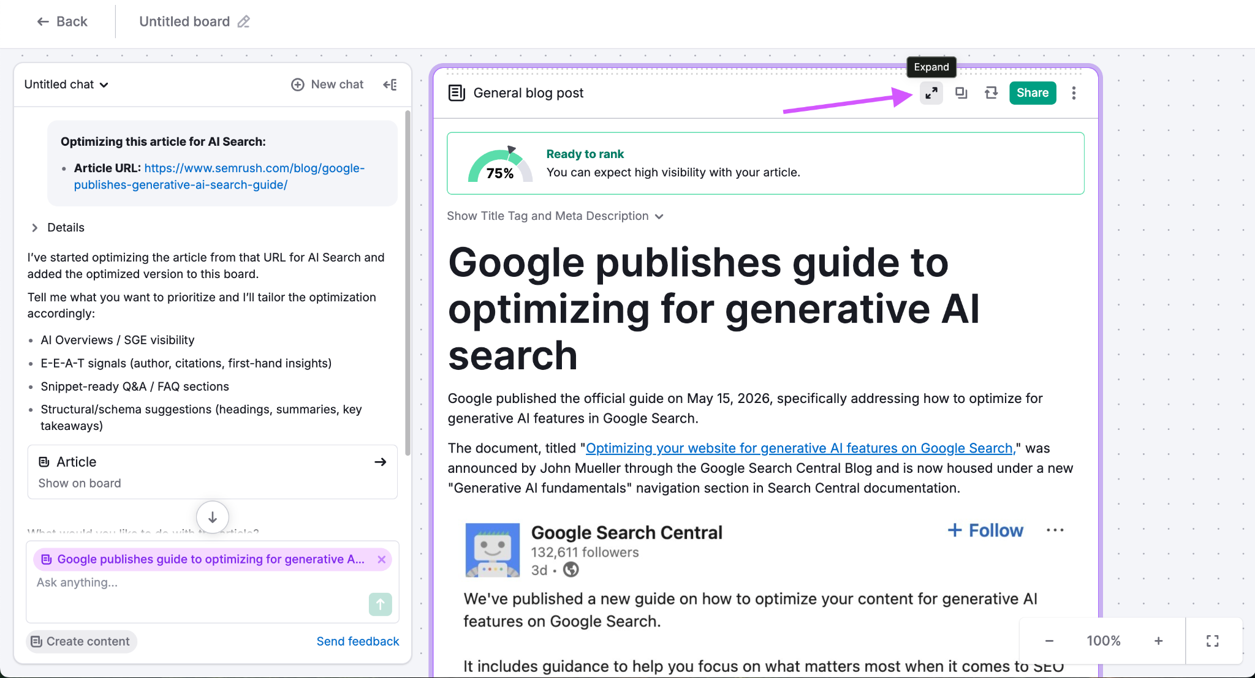The width and height of the screenshot is (1255, 678).
Task: Zoom out with the minus button
Action: tap(1049, 641)
